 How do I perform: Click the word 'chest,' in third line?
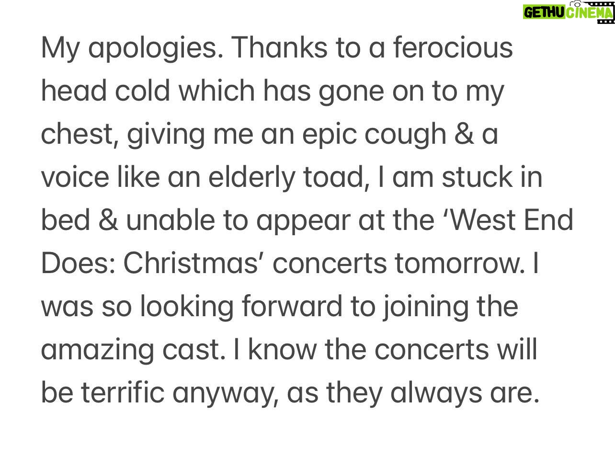[x=80, y=135]
